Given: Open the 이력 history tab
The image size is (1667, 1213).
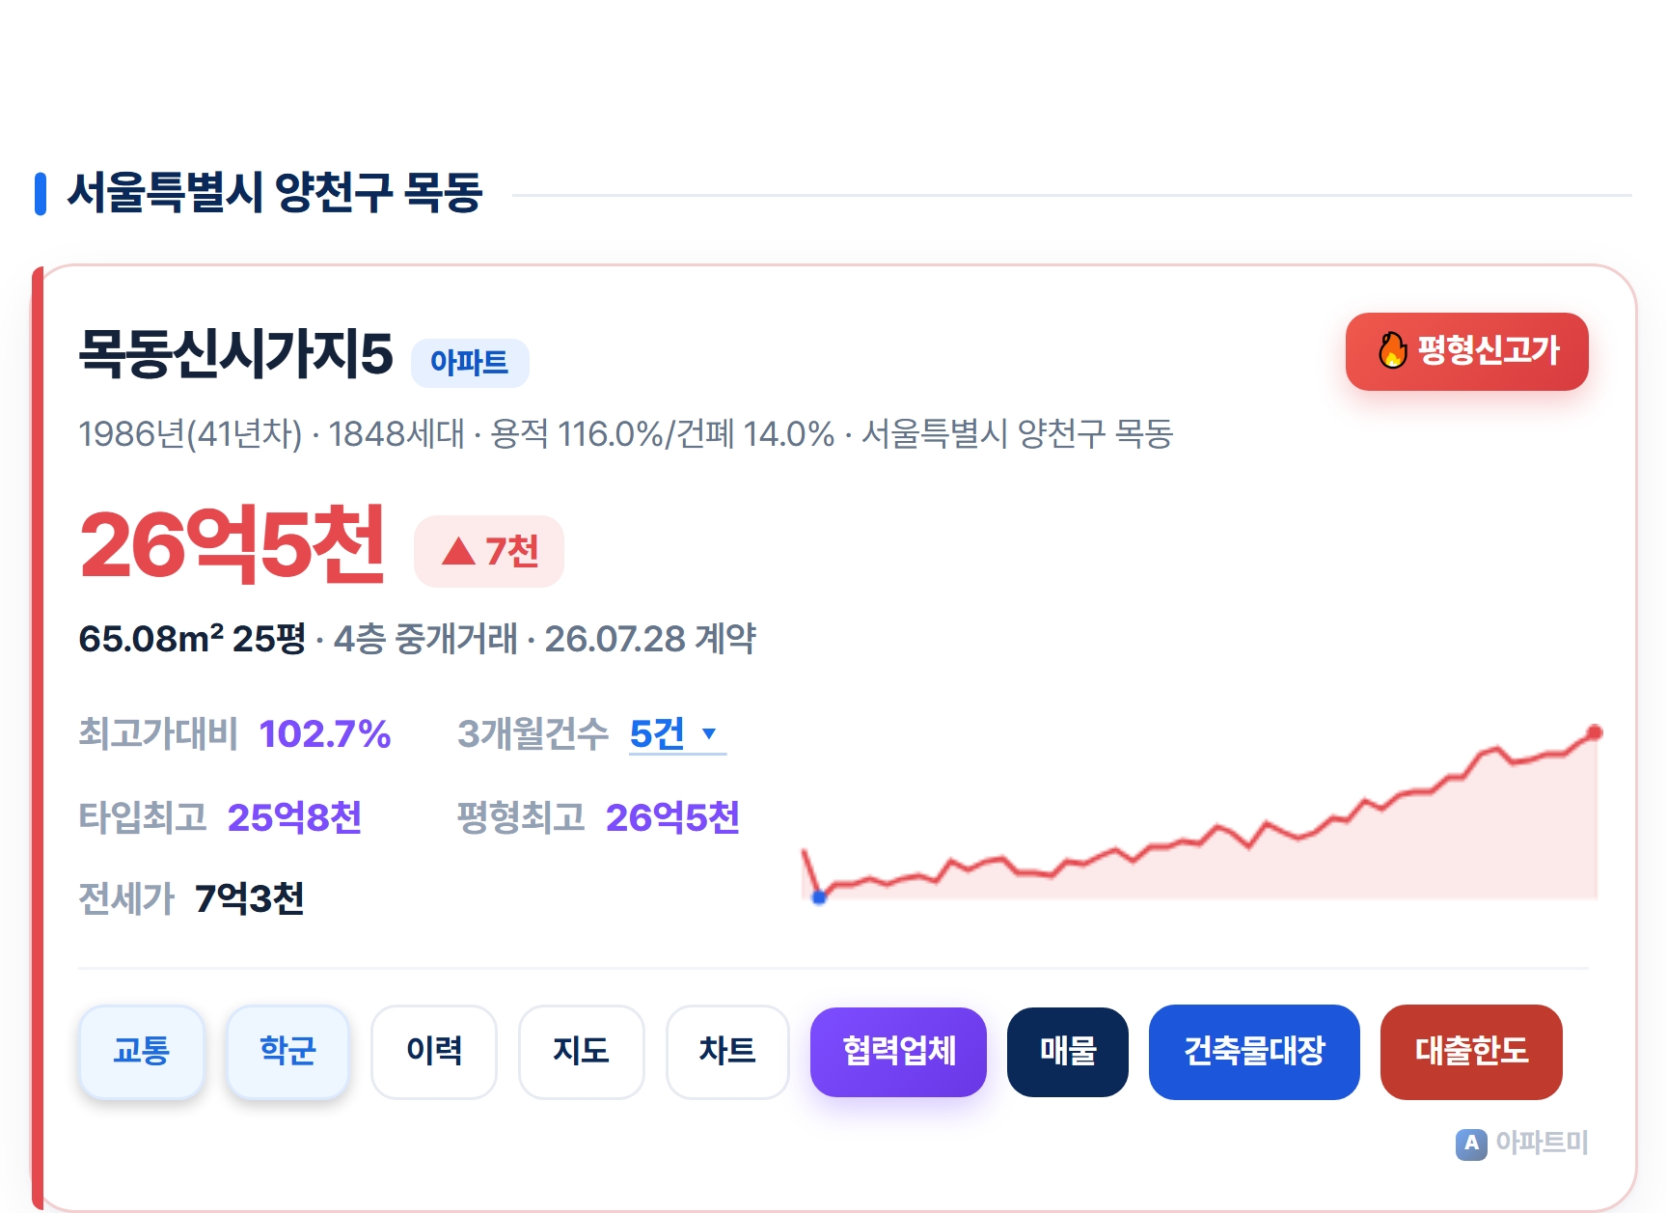Looking at the screenshot, I should point(434,1051).
